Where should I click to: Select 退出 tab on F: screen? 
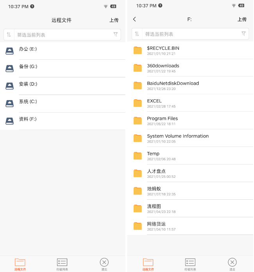233,265
